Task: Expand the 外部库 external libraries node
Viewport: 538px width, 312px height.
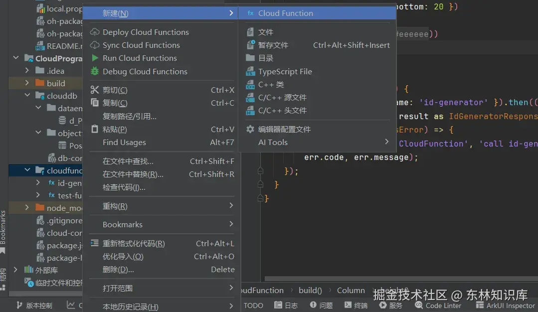Action: [16, 270]
